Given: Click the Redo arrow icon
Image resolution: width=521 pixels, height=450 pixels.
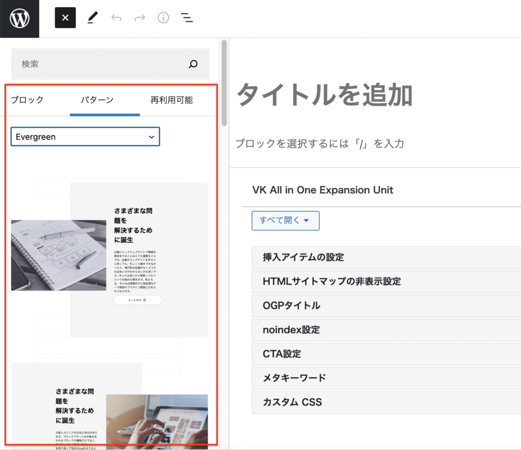Looking at the screenshot, I should (139, 18).
